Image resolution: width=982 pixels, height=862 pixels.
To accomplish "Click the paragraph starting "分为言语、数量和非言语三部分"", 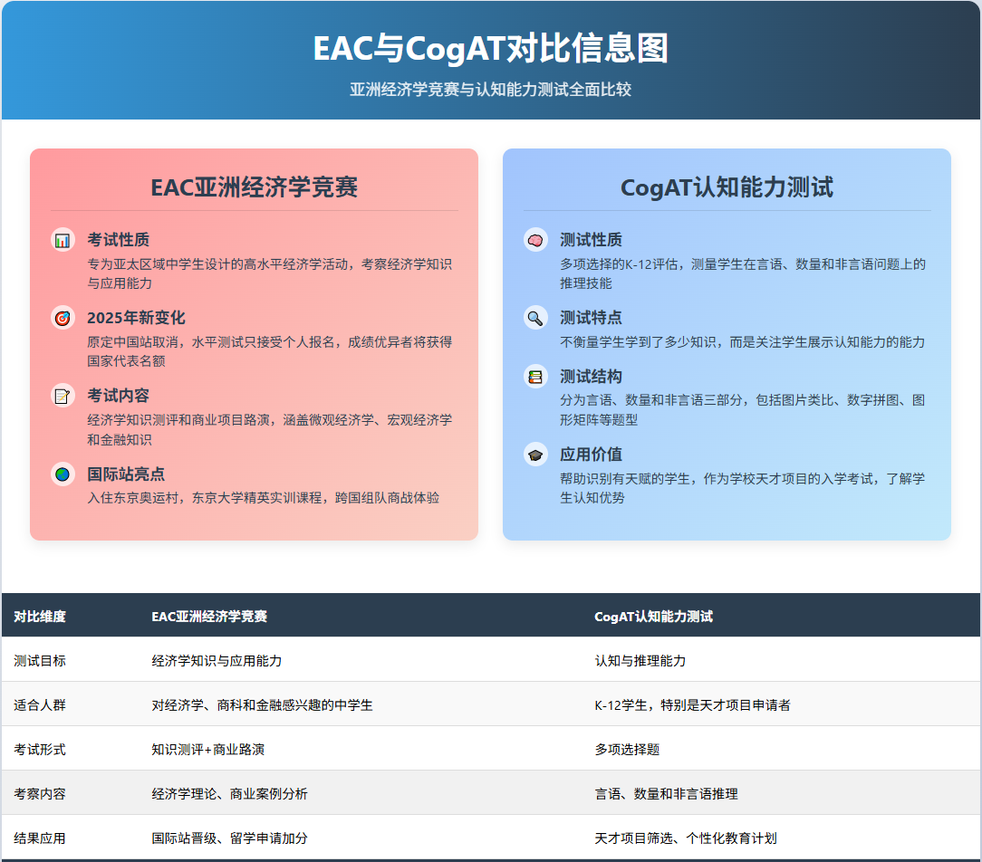I will coord(742,410).
